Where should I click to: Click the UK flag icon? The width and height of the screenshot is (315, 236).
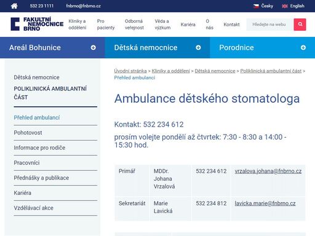click(285, 6)
